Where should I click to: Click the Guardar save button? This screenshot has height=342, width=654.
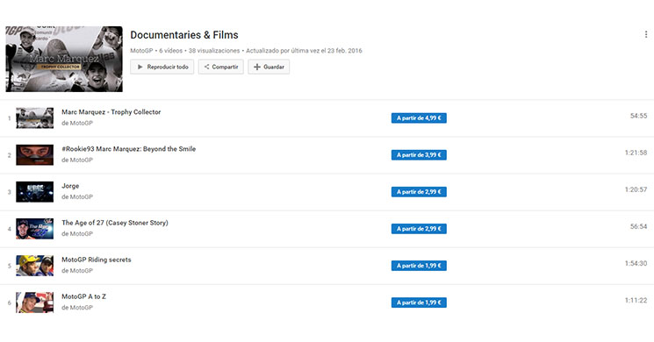coord(269,67)
